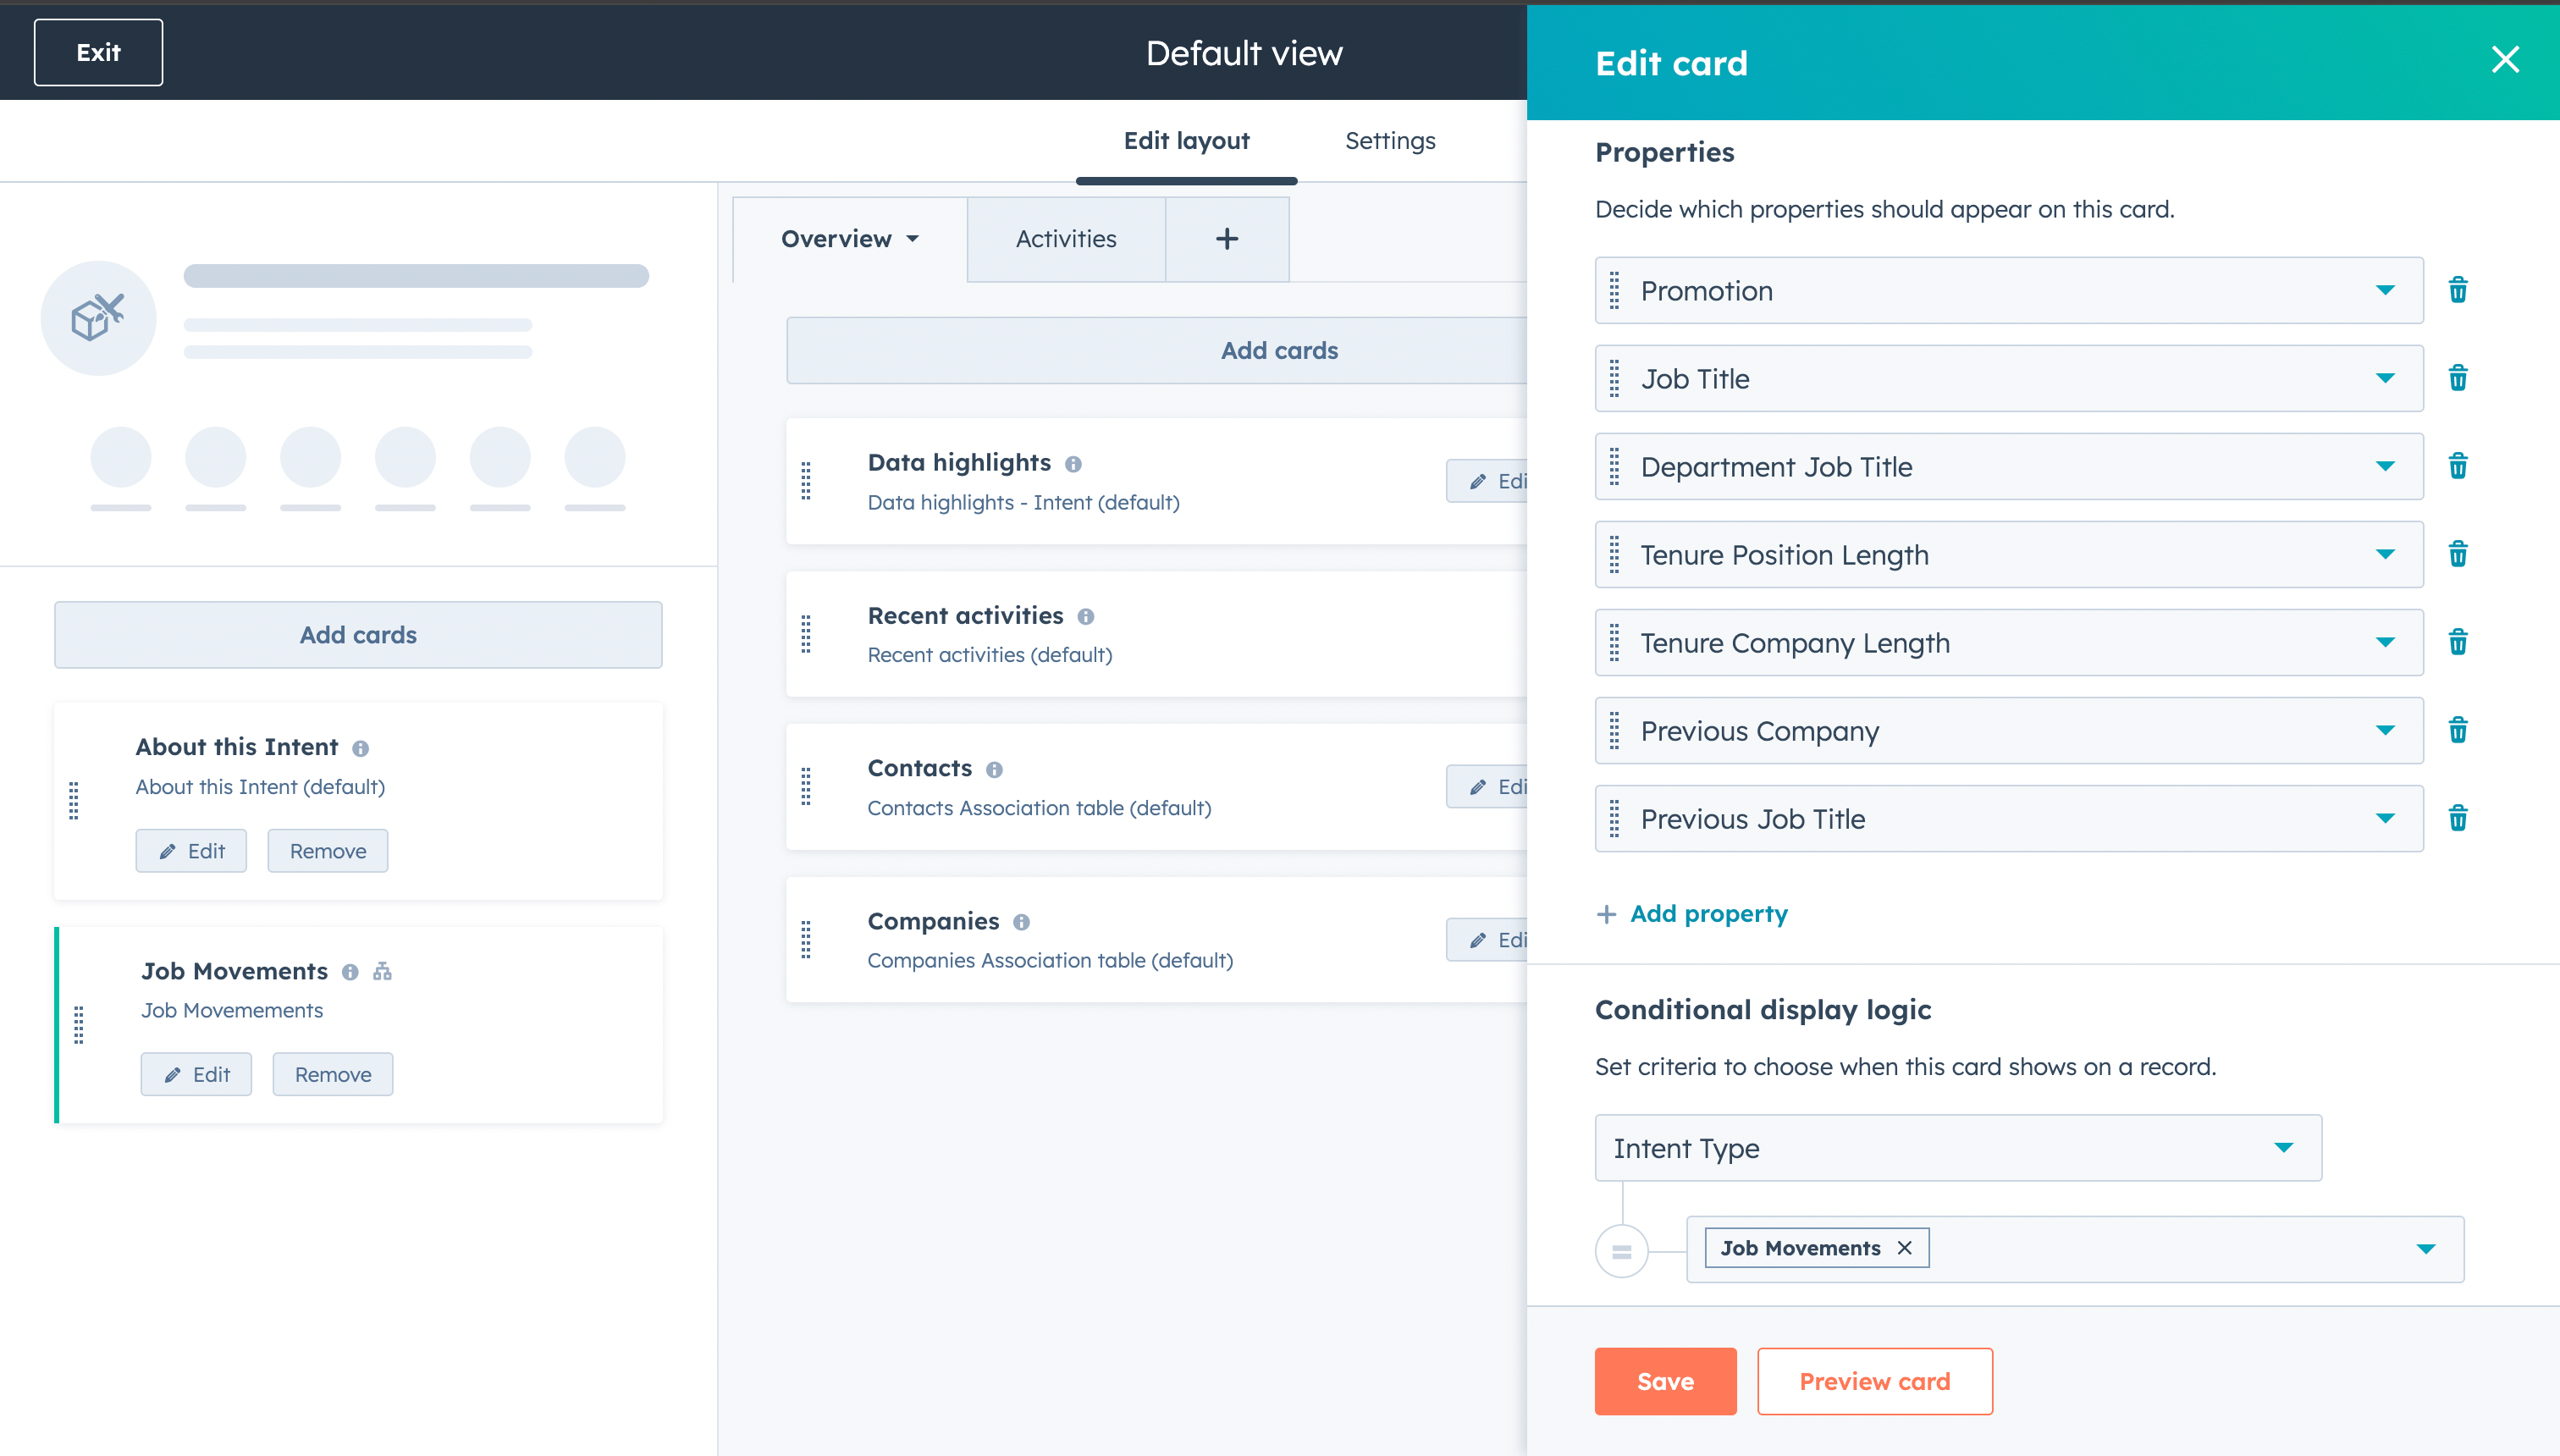Image resolution: width=2560 pixels, height=1456 pixels.
Task: Click info icon beside Data highlights
Action: [1073, 464]
